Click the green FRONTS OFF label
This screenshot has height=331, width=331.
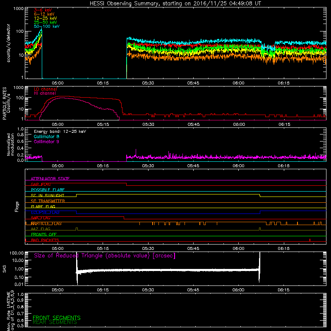[x=44, y=235]
